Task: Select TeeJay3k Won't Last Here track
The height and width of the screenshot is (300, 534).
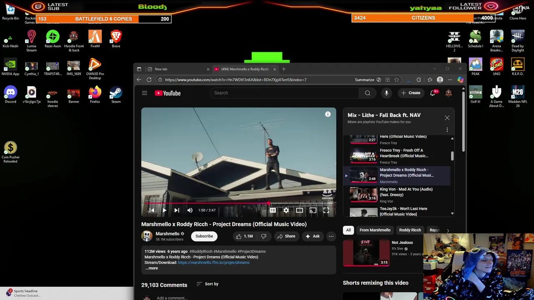Action: (x=397, y=212)
